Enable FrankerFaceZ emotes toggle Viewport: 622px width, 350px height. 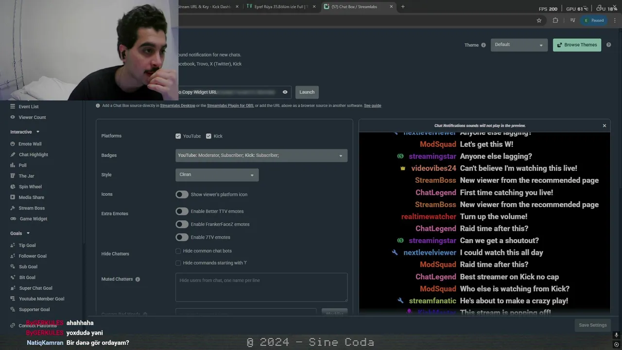tap(182, 224)
